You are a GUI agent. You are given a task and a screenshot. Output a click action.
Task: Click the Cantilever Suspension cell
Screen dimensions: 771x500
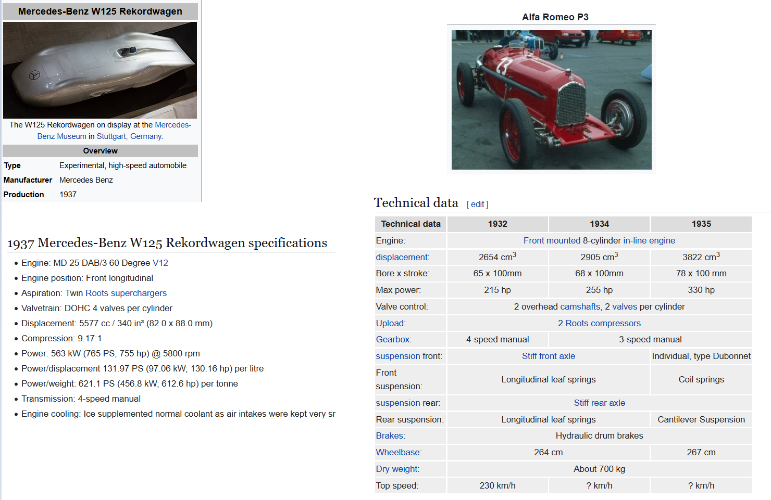(701, 420)
